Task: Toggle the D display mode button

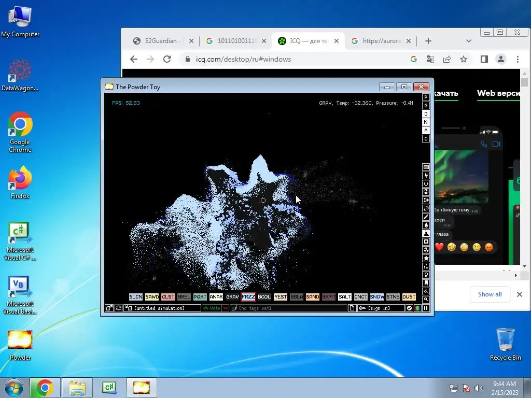Action: 426,114
